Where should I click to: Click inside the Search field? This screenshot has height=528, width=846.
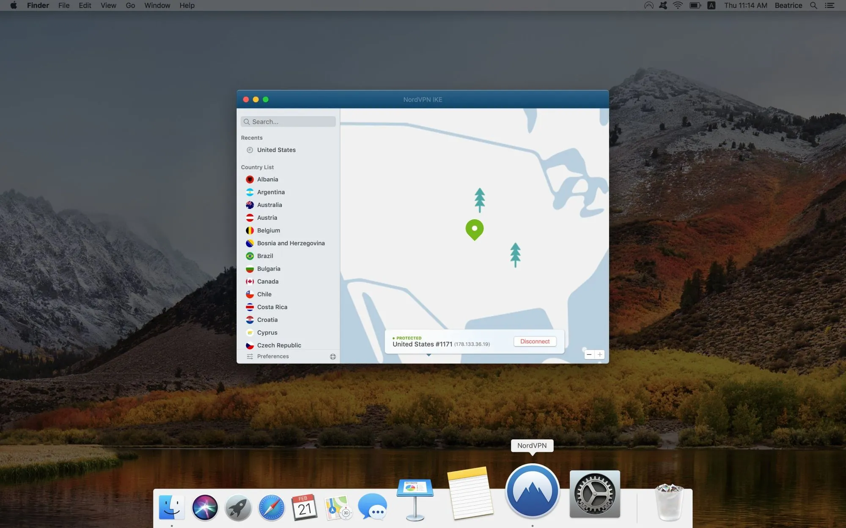click(x=288, y=122)
